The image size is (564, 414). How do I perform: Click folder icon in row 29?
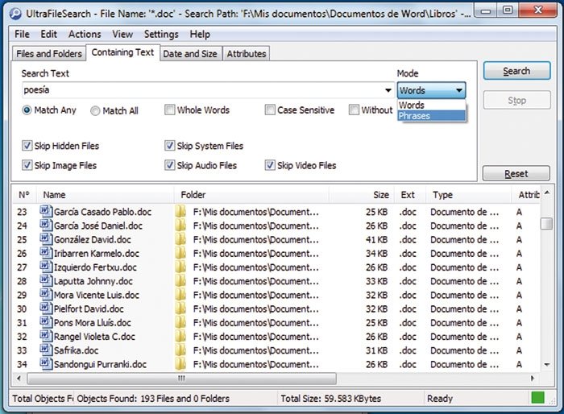coord(180,295)
